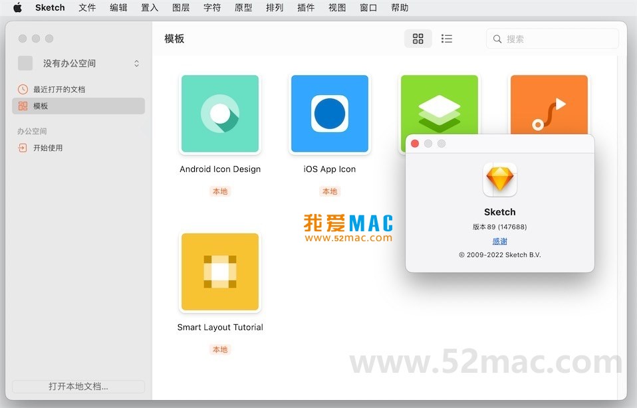Open the Smart Layout Tutorial template
This screenshot has height=408, width=637.
coord(220,272)
